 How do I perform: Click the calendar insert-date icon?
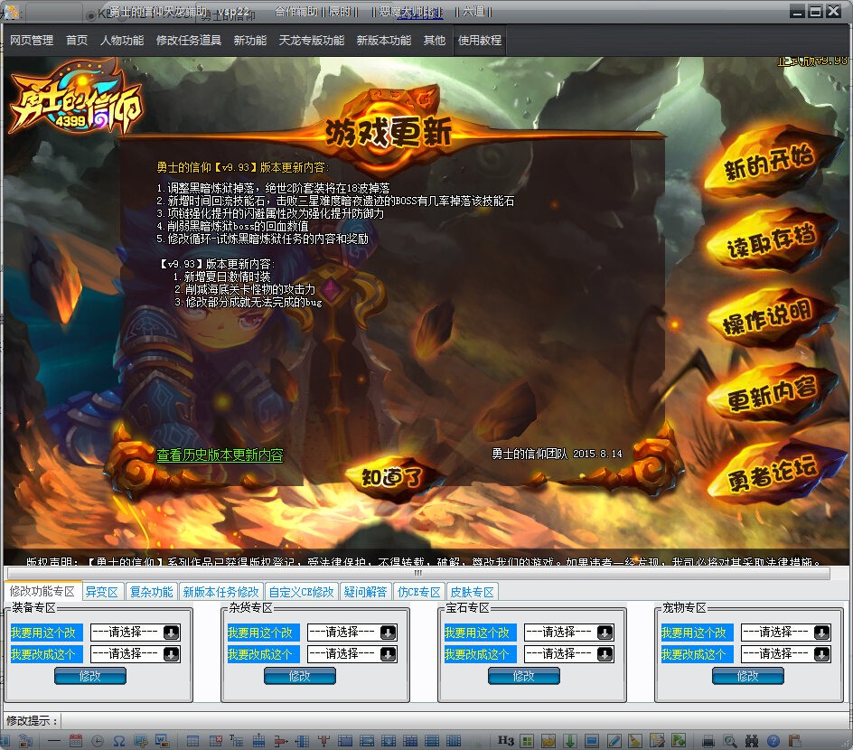[x=76, y=738]
